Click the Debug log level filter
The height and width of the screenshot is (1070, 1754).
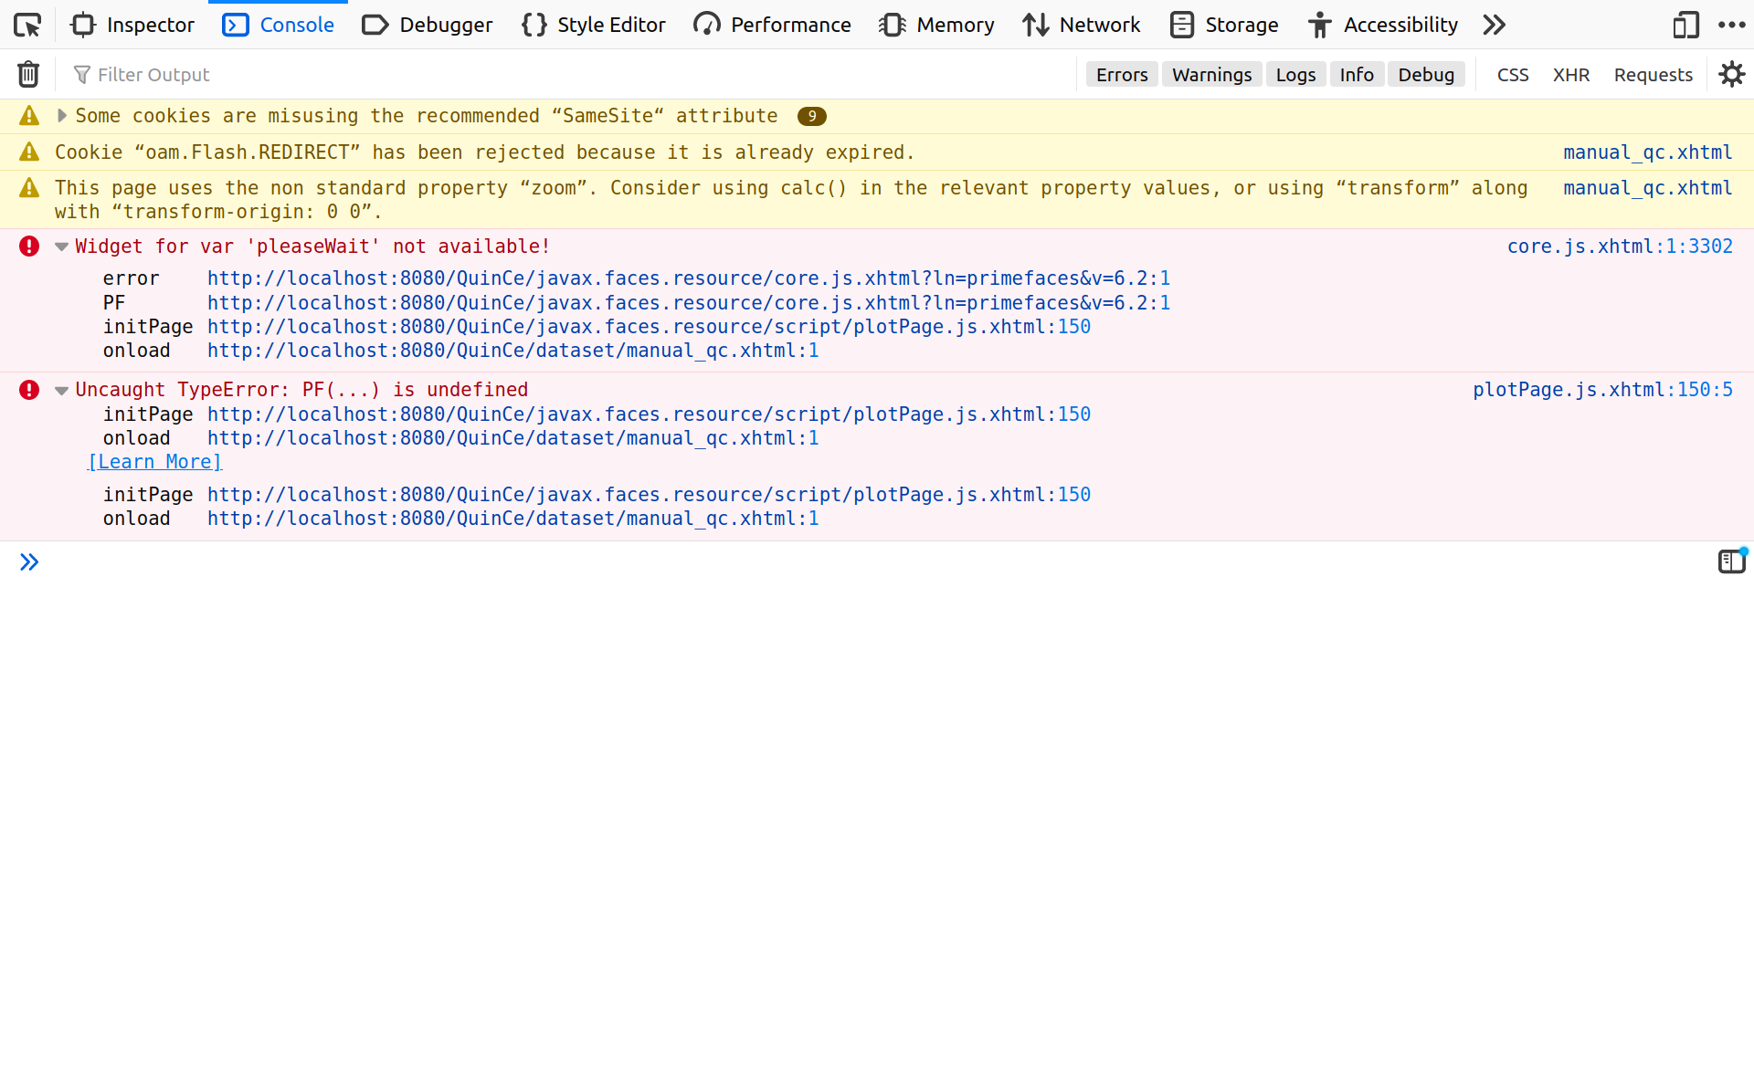point(1426,74)
